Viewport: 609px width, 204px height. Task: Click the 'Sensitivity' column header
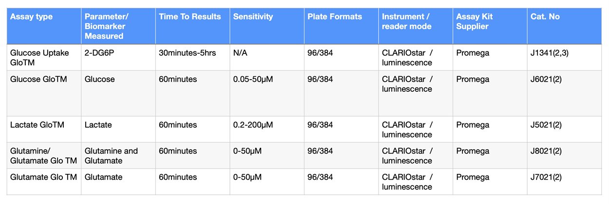(253, 17)
